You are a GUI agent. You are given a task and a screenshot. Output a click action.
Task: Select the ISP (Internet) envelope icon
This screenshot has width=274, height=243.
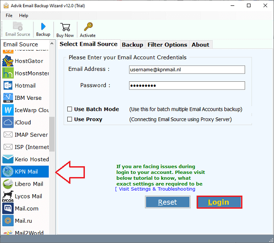[8, 147]
